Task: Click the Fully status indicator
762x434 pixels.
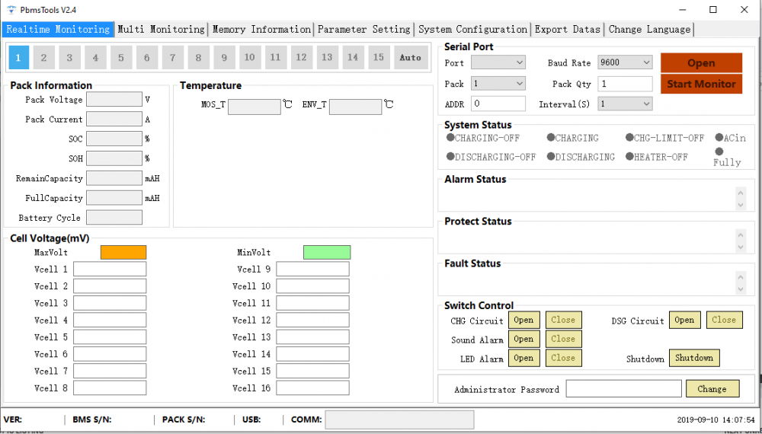Action: pyautogui.click(x=727, y=158)
